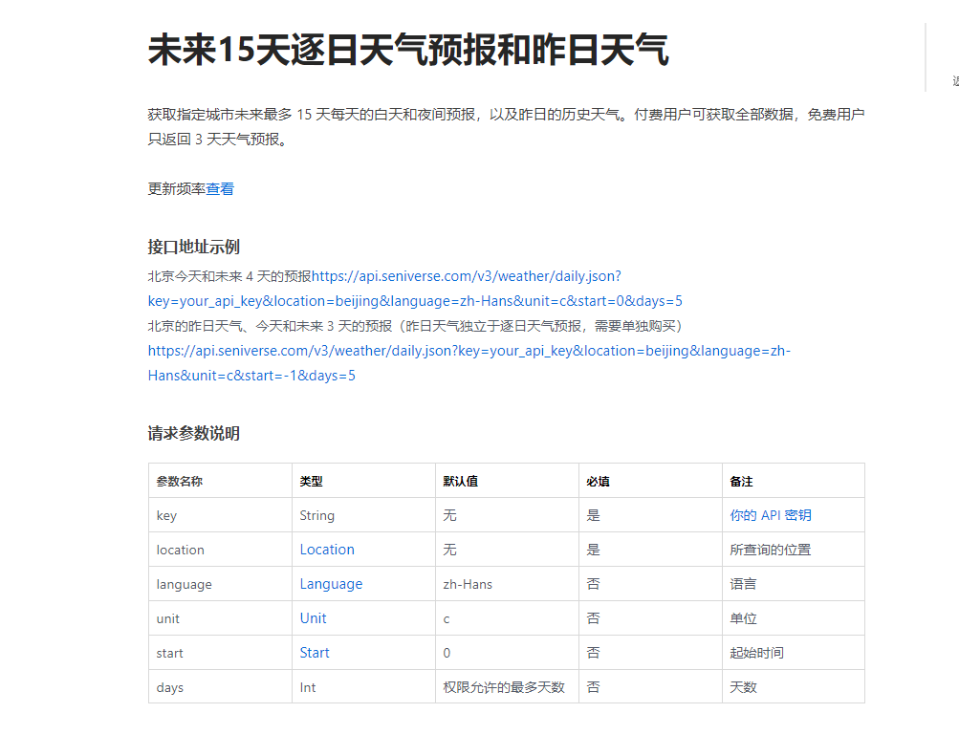Open the Unit type link in the table
The image size is (959, 735).
[x=313, y=617]
